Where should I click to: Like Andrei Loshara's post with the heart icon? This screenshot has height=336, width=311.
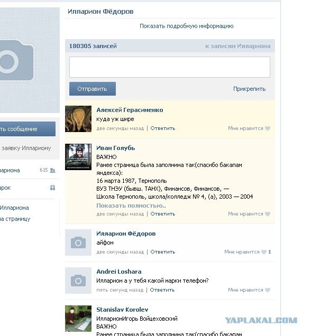point(268,290)
